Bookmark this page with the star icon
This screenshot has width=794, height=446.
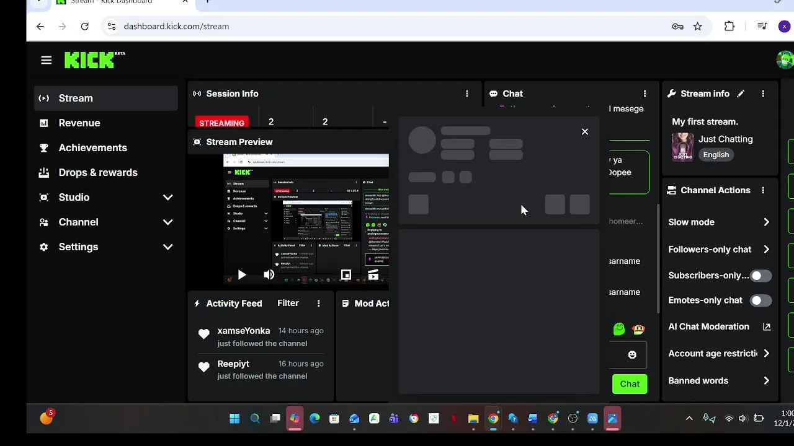698,26
